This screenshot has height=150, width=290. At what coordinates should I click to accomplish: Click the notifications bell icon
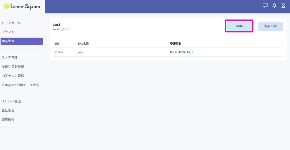coord(274,6)
